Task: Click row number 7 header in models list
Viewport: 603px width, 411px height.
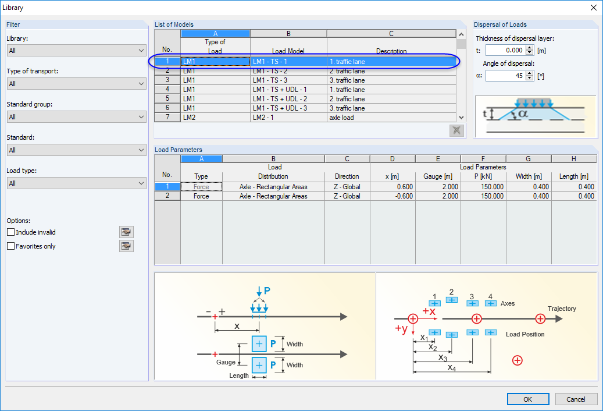Action: tap(167, 118)
